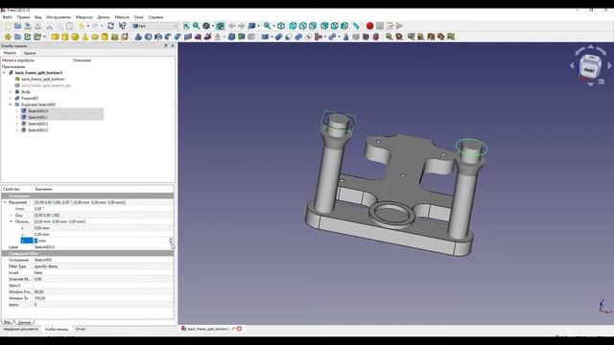Collapse the back_frame_split_bottom1 document node
The image size is (614, 345).
pyautogui.click(x=4, y=73)
